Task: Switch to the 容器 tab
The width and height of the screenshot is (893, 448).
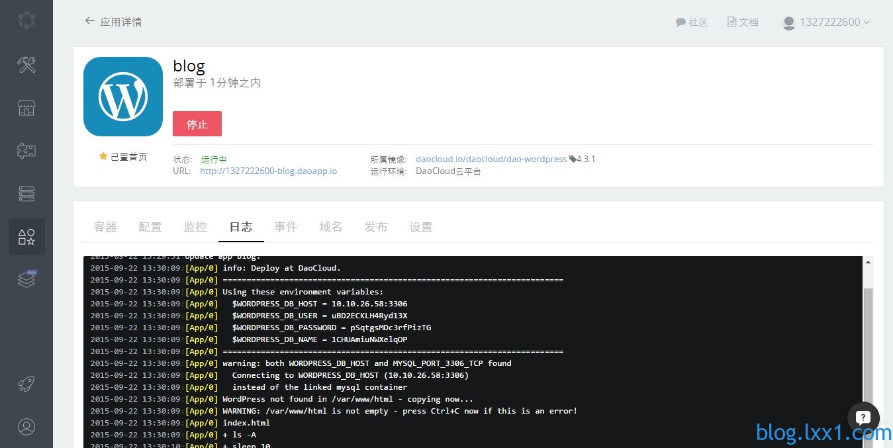Action: (105, 227)
